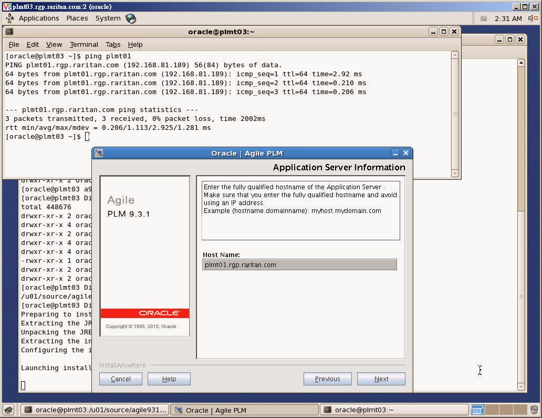Click Next to continue installation
542x418 pixels.
(x=381, y=379)
